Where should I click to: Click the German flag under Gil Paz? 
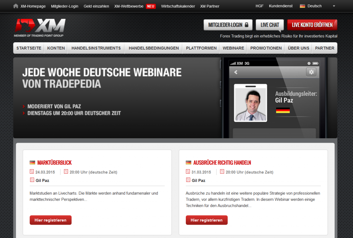283,110
